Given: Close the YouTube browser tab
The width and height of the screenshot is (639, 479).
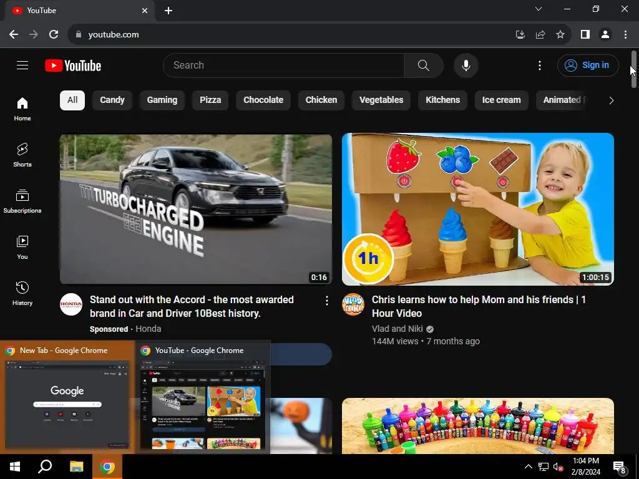Looking at the screenshot, I should point(145,11).
